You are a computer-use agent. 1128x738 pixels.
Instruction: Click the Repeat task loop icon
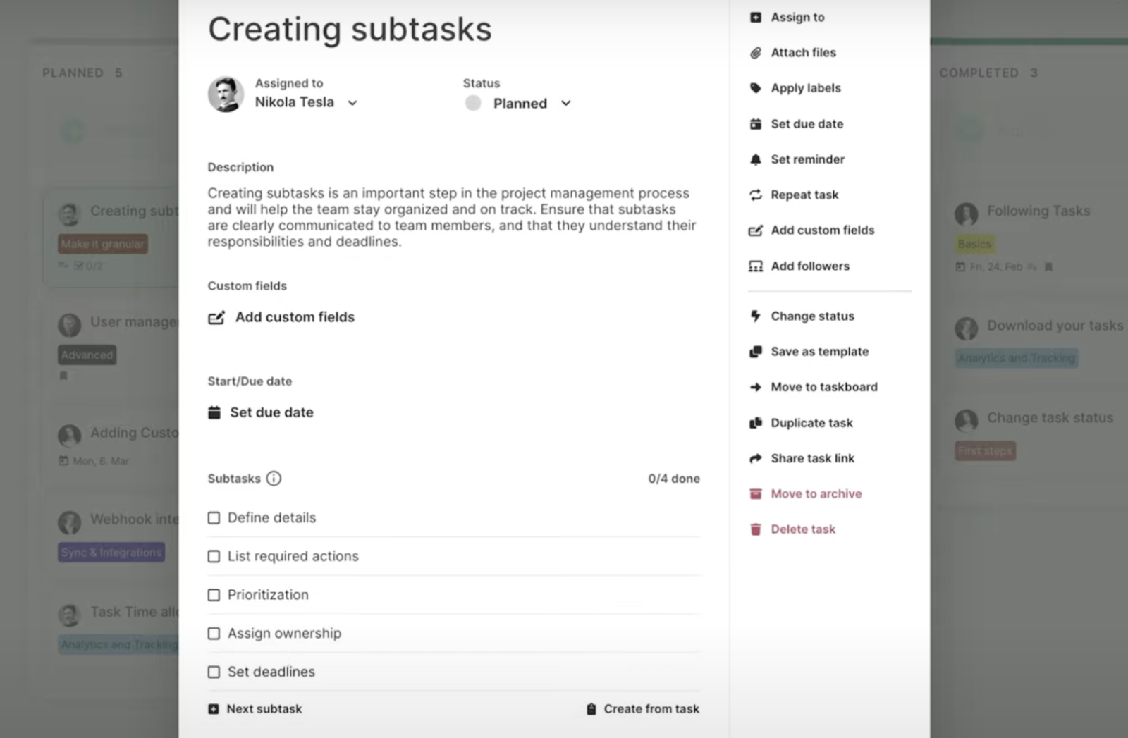[755, 195]
